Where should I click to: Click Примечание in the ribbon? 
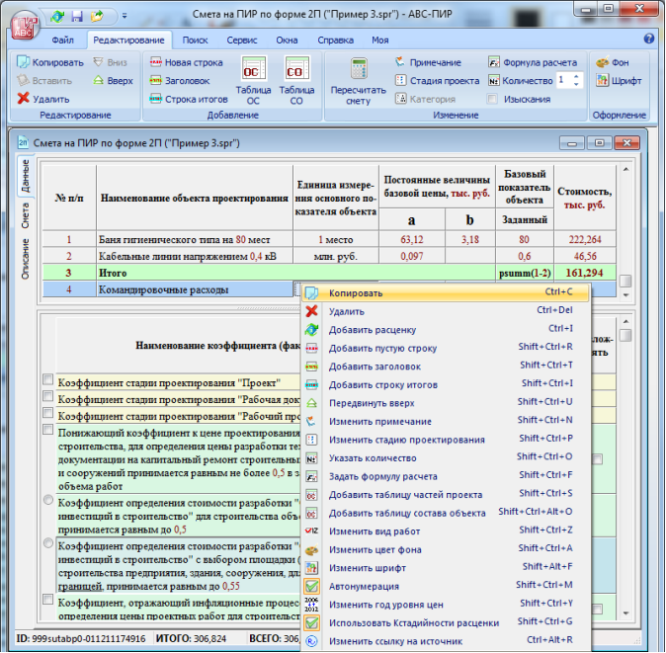(428, 62)
